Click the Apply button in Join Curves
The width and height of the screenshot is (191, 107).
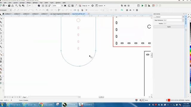(169, 27)
